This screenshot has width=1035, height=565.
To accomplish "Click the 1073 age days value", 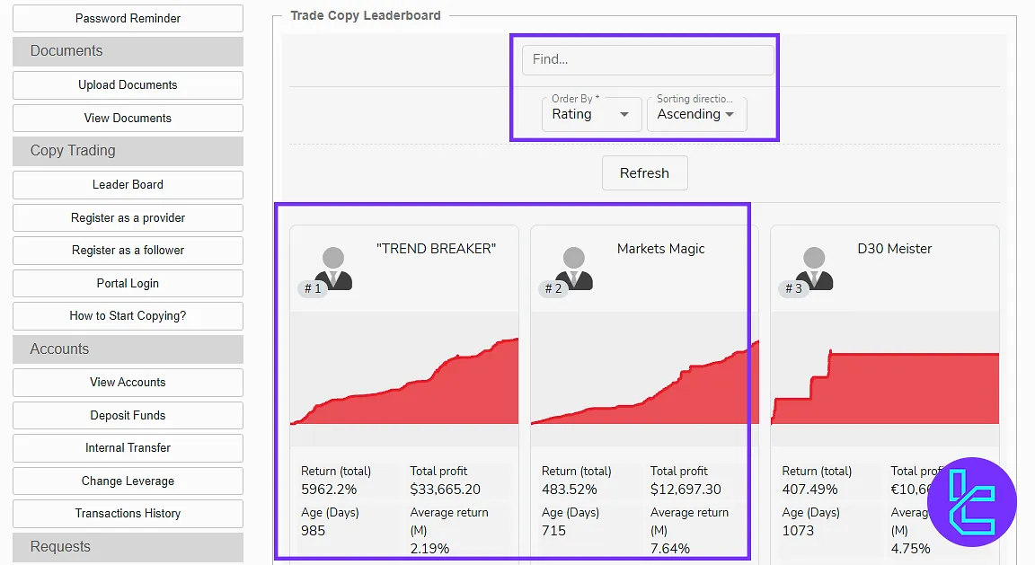I will point(798,531).
